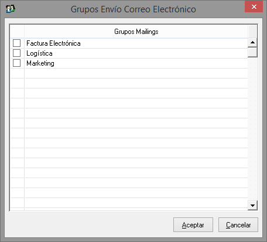
Task: Tick the Marketing group checkbox
Action: tap(16, 63)
